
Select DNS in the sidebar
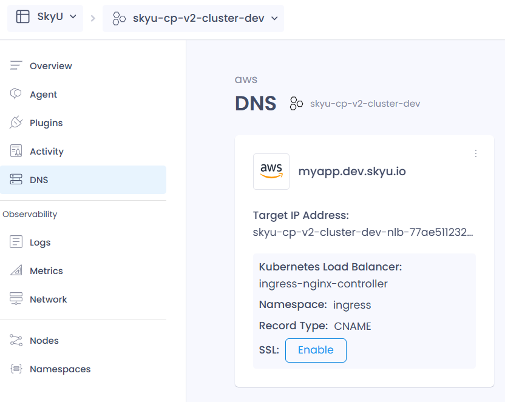click(83, 179)
